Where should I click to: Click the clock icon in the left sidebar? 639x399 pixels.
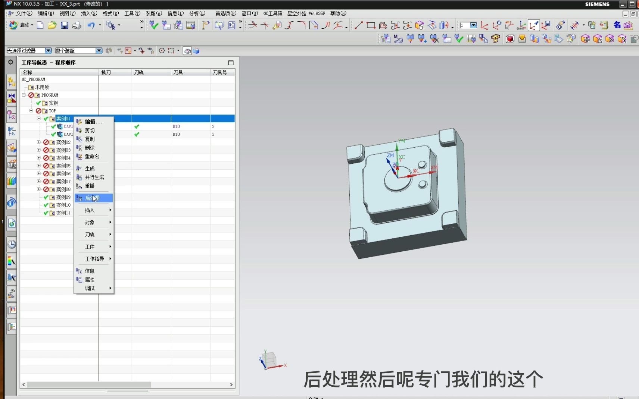tap(11, 244)
